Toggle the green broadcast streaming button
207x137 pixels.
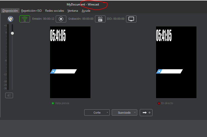point(25,19)
